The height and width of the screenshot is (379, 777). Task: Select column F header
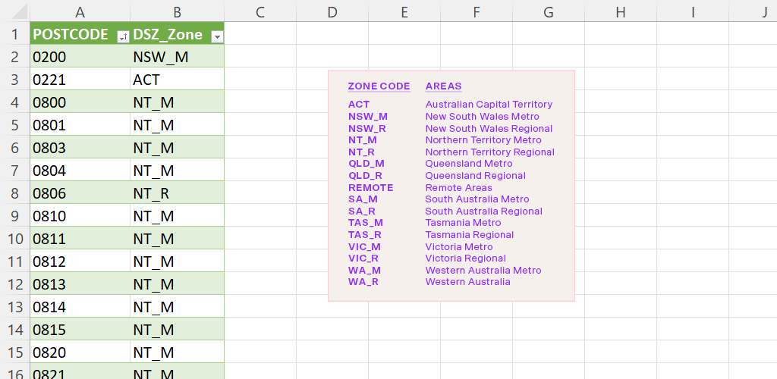tap(477, 12)
